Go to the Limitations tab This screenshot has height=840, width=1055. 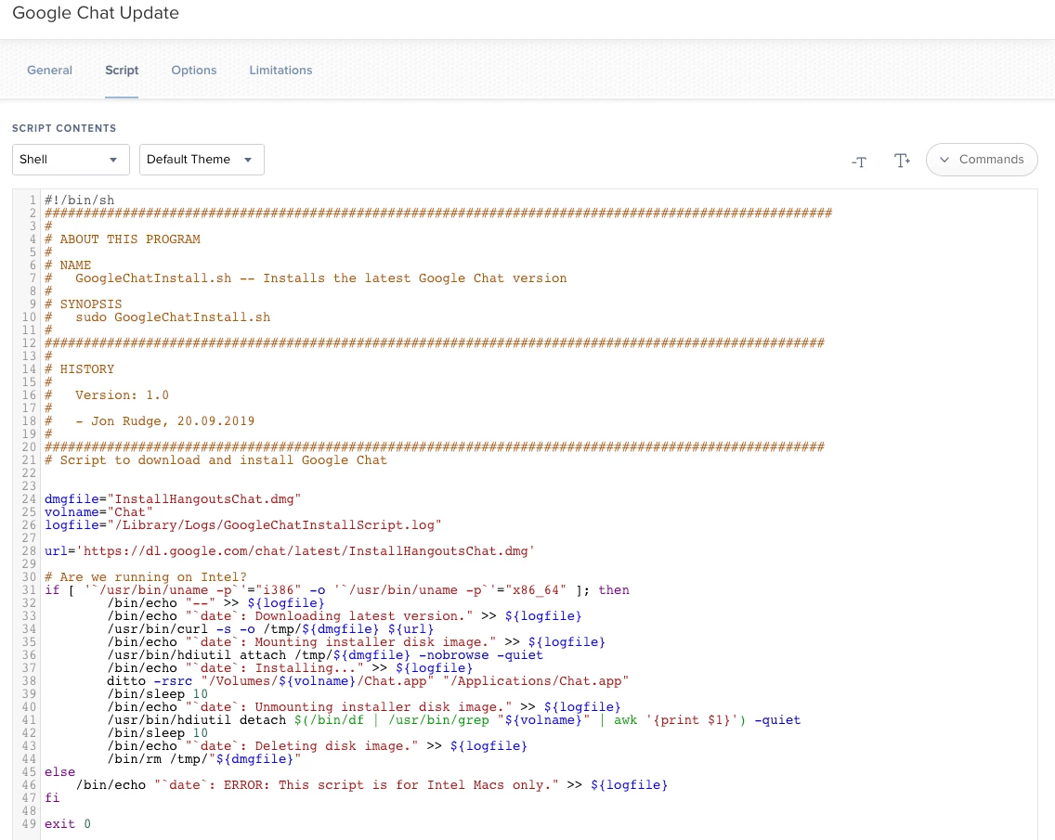click(280, 70)
